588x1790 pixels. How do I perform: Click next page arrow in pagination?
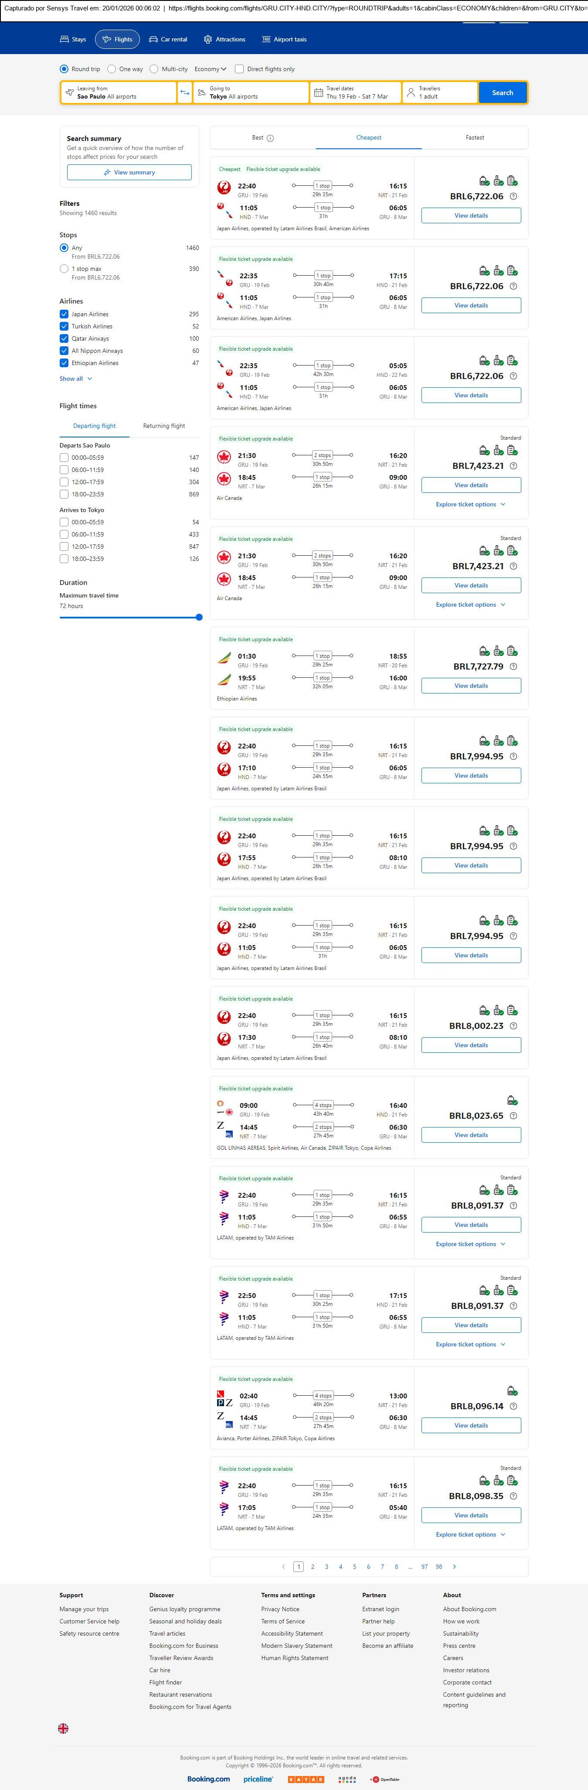tap(455, 1566)
